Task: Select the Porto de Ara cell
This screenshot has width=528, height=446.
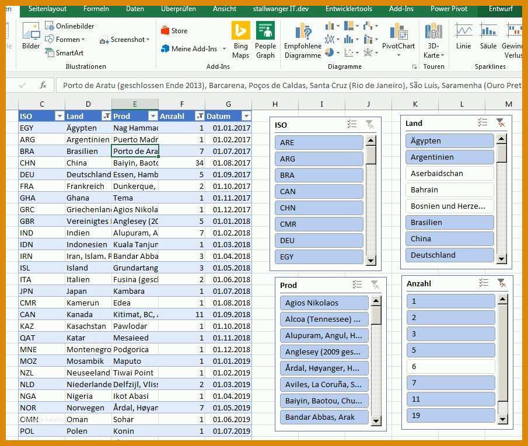Action: (135, 151)
